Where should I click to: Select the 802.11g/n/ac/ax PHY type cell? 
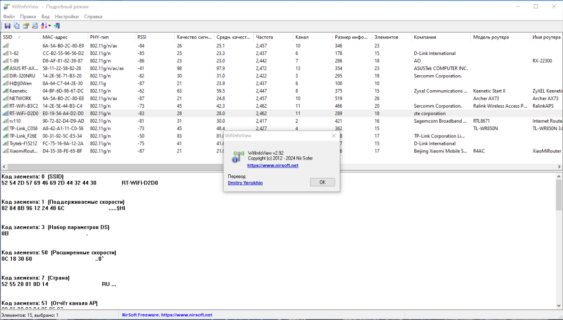(x=107, y=68)
